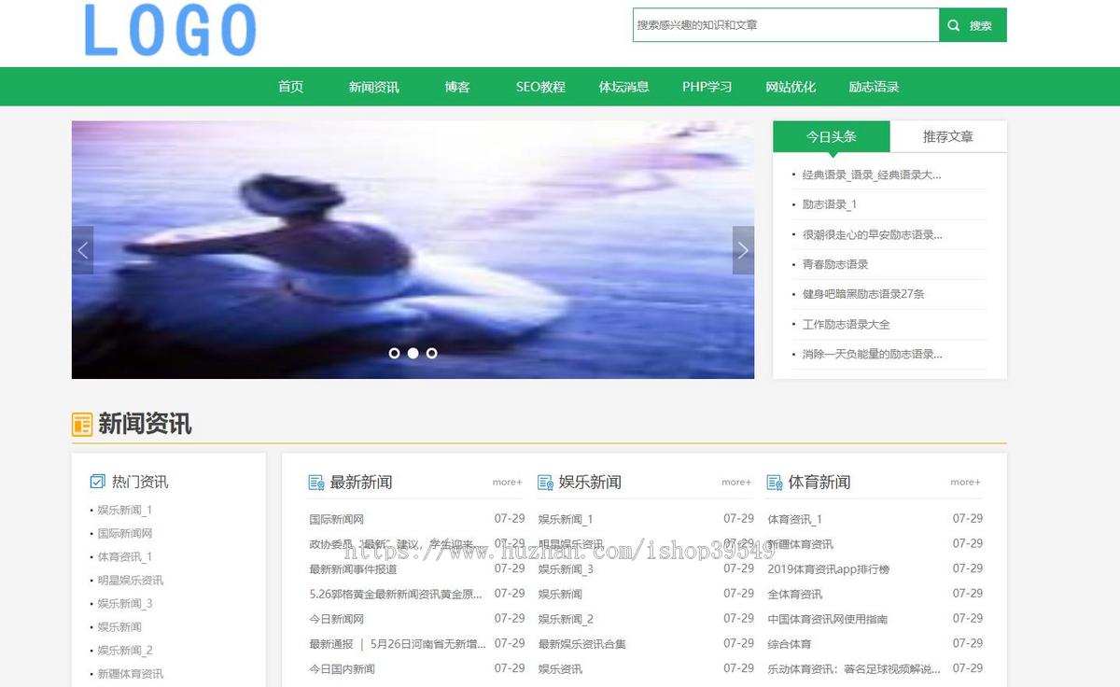Open 明星娱乐资讯 in 热门资讯 list
Image resolution: width=1120 pixels, height=687 pixels.
[x=131, y=581]
